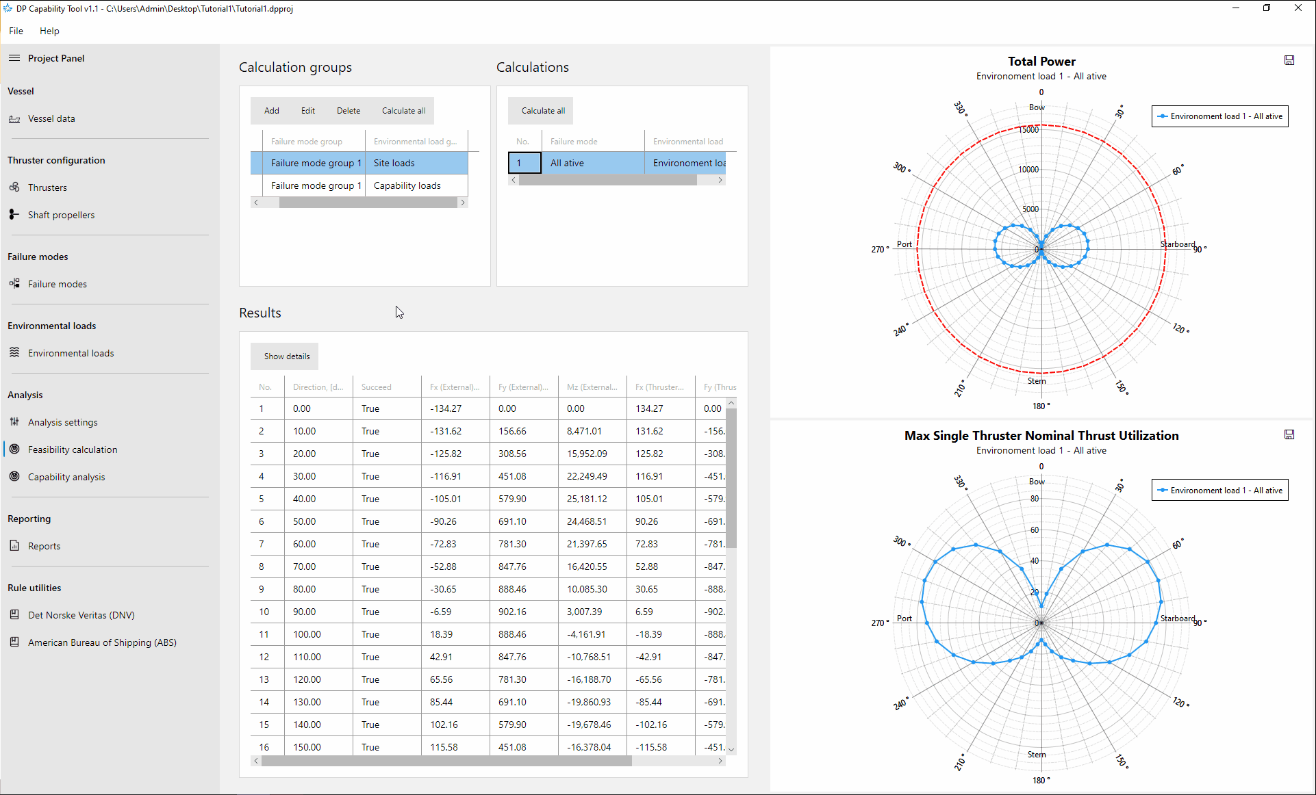
Task: Click Calculate all in Calculation groups
Action: point(403,111)
